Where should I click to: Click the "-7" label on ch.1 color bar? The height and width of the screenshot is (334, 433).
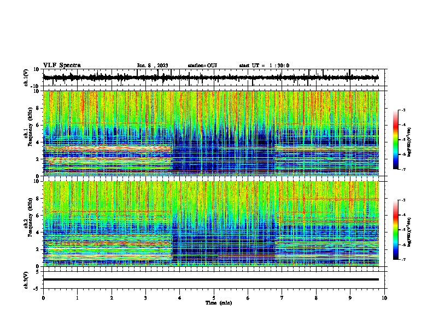coord(403,169)
